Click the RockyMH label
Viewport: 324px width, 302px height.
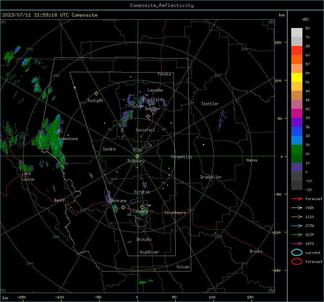click(95, 101)
